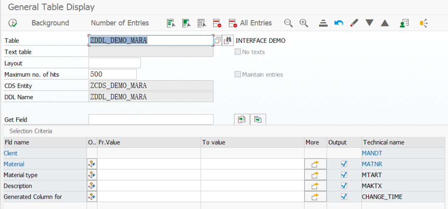Toggle the Maintain entries checkbox

[x=237, y=74]
